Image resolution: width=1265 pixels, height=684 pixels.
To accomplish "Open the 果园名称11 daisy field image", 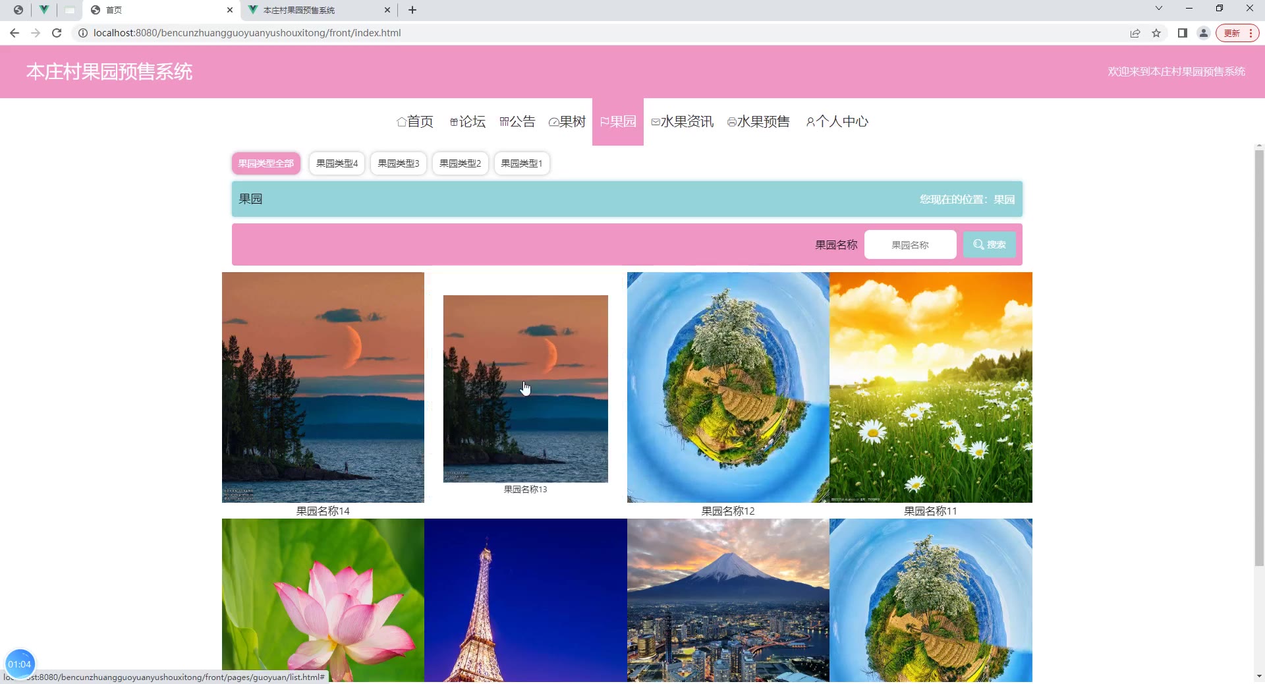I will pyautogui.click(x=931, y=387).
